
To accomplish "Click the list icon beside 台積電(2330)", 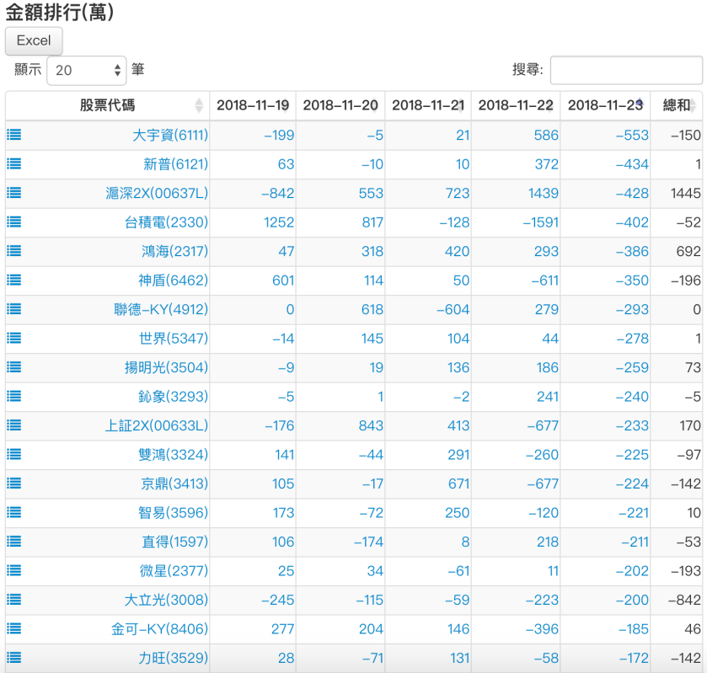I will pyautogui.click(x=13, y=222).
